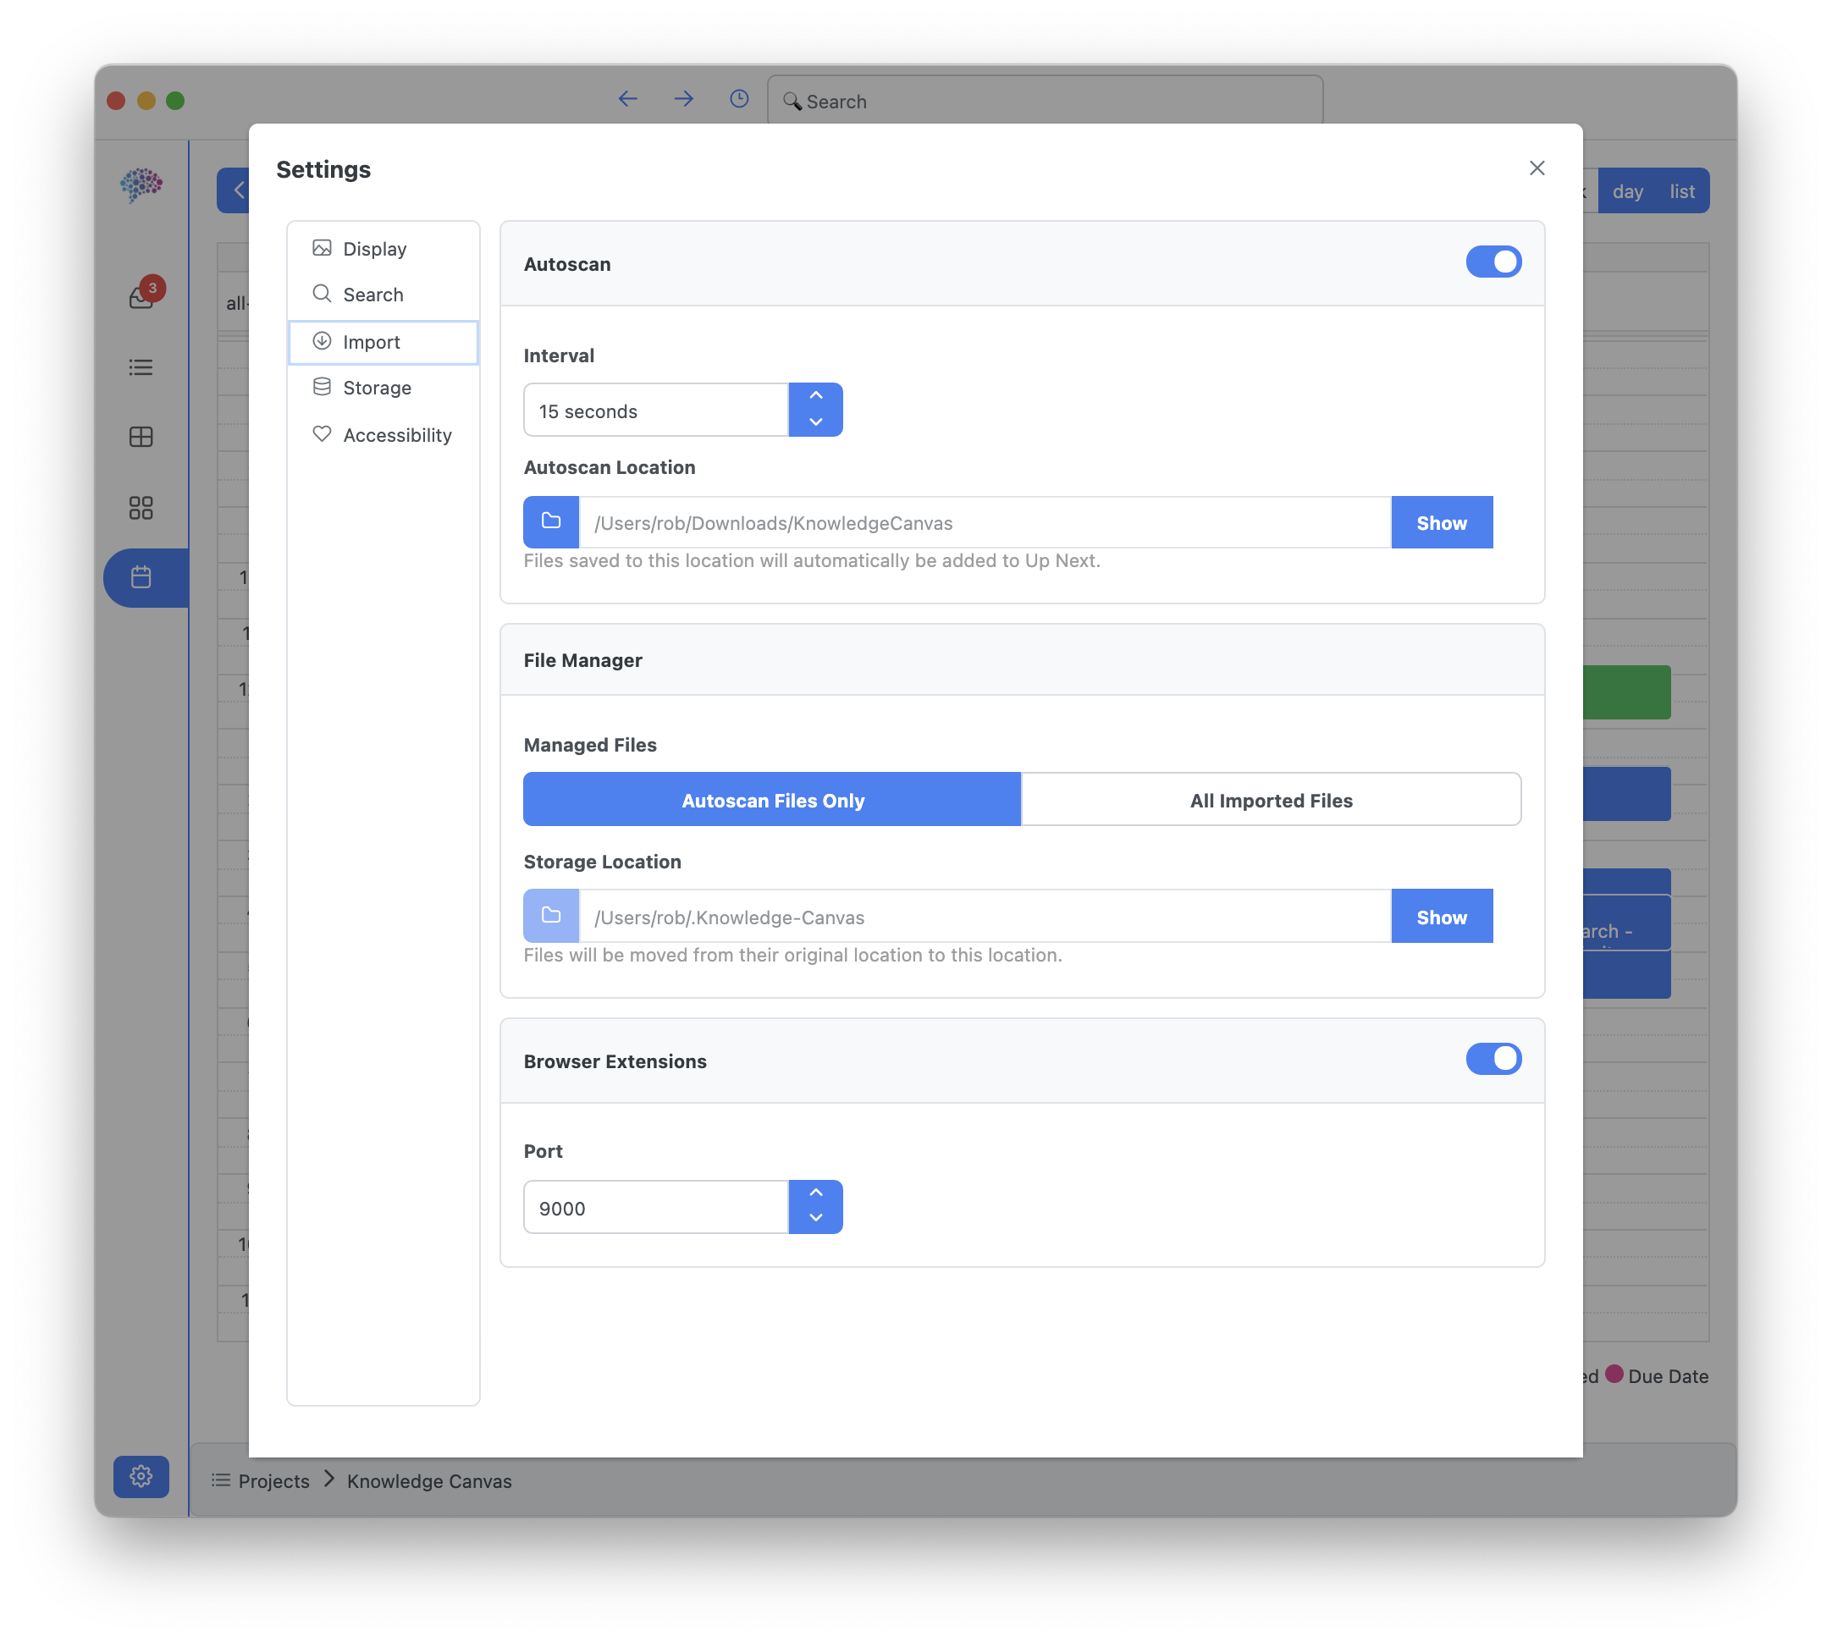Screen dimensions: 1832x1642
Task: Open the Interval stepper dropdown
Action: (x=815, y=410)
